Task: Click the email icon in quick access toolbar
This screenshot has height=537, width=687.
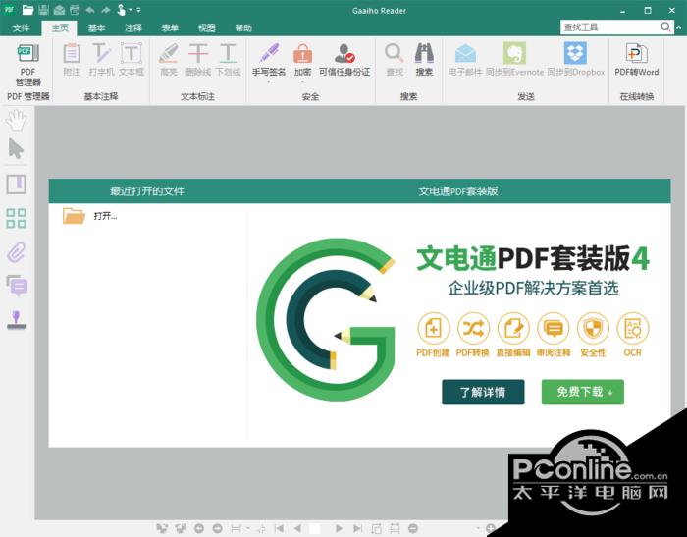Action: [59, 10]
